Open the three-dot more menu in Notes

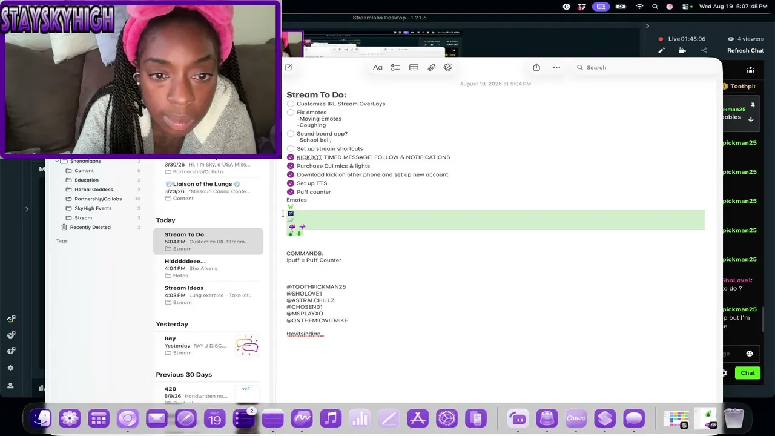coord(556,67)
